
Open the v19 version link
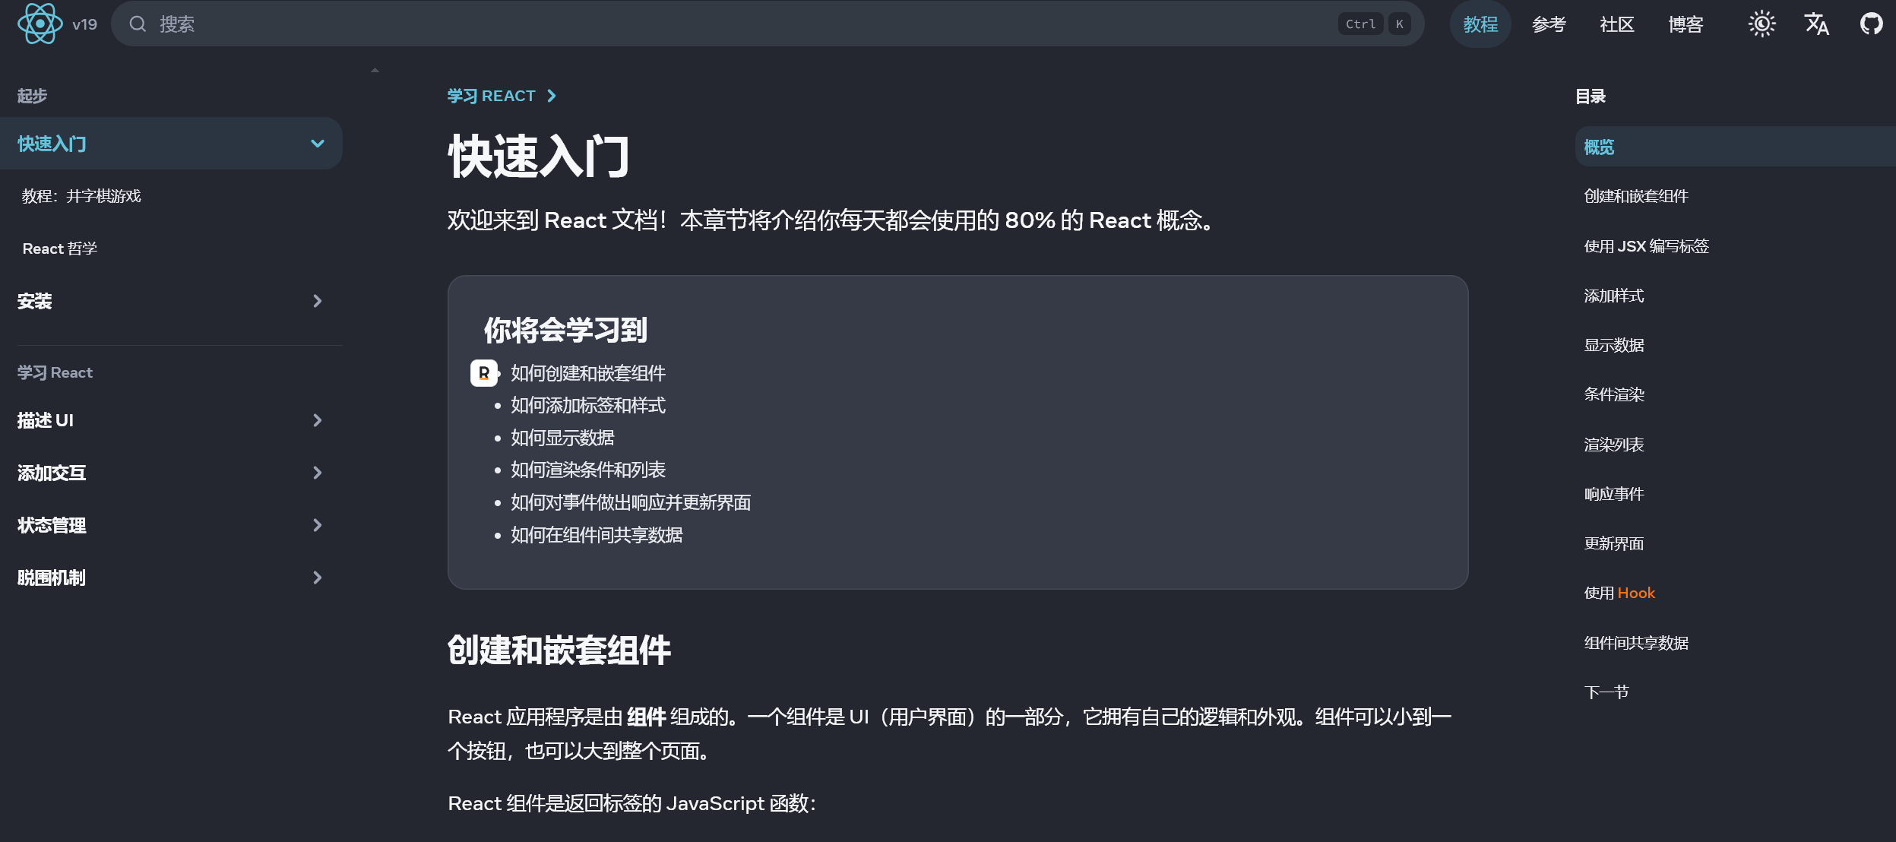pos(84,24)
